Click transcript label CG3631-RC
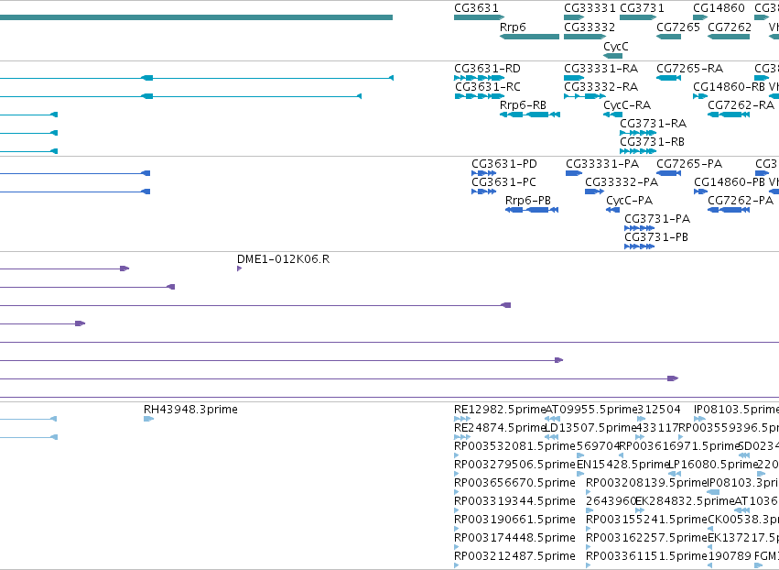The image size is (779, 570). [487, 87]
